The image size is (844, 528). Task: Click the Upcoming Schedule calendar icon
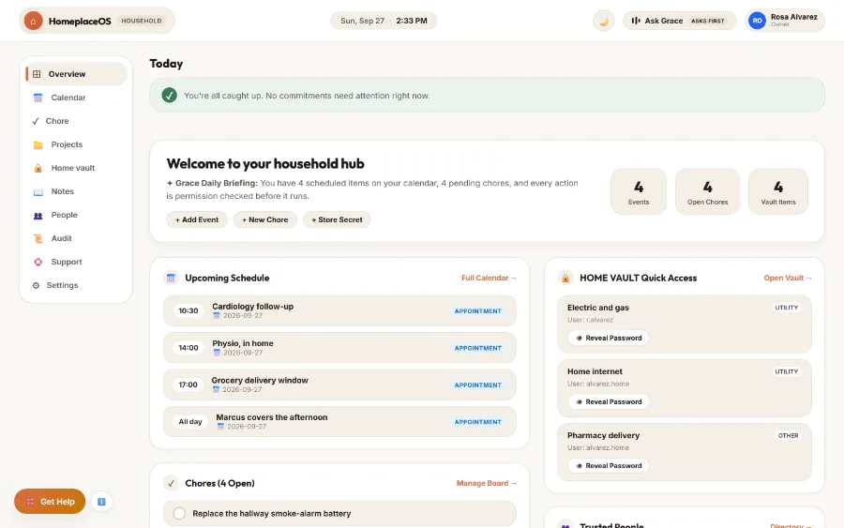tap(172, 279)
